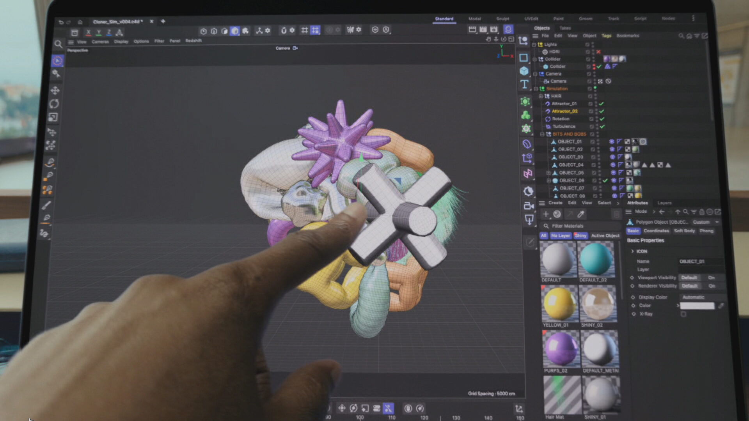Screen dimensions: 749x421
Task: Toggle the HDRI red X enable flag
Action: (x=598, y=51)
